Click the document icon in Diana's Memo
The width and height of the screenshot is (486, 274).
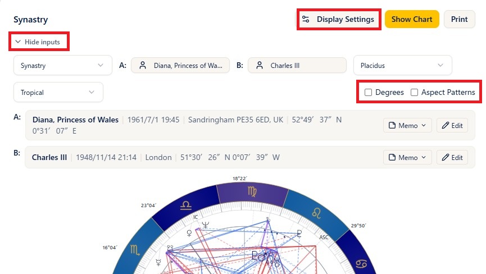392,125
